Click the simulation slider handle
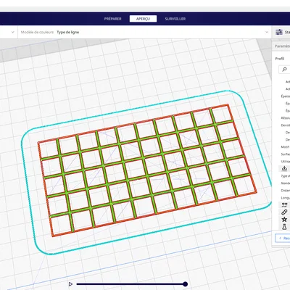 pyautogui.click(x=185, y=284)
